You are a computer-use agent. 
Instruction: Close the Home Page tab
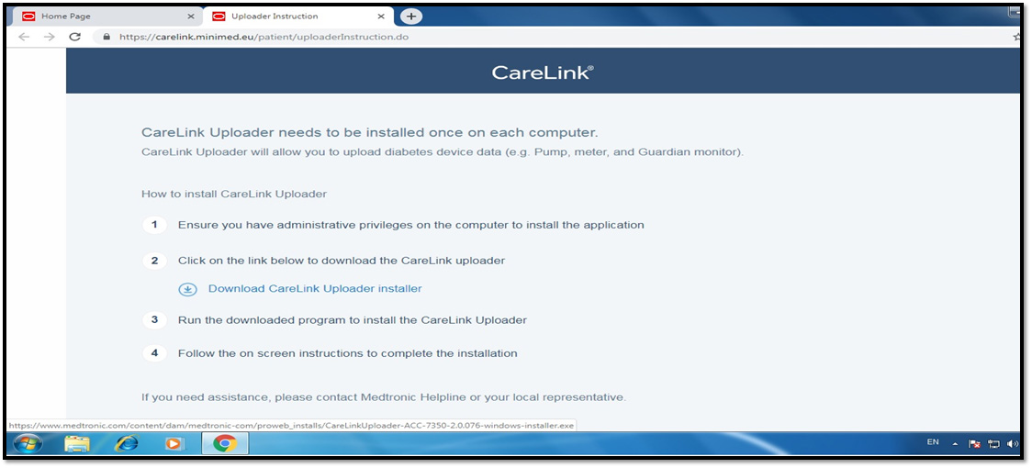point(191,17)
